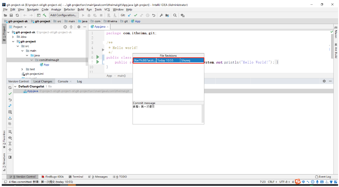The width and height of the screenshot is (339, 187).
Task: Open FindBugs-IDEA tool window
Action: (52, 177)
